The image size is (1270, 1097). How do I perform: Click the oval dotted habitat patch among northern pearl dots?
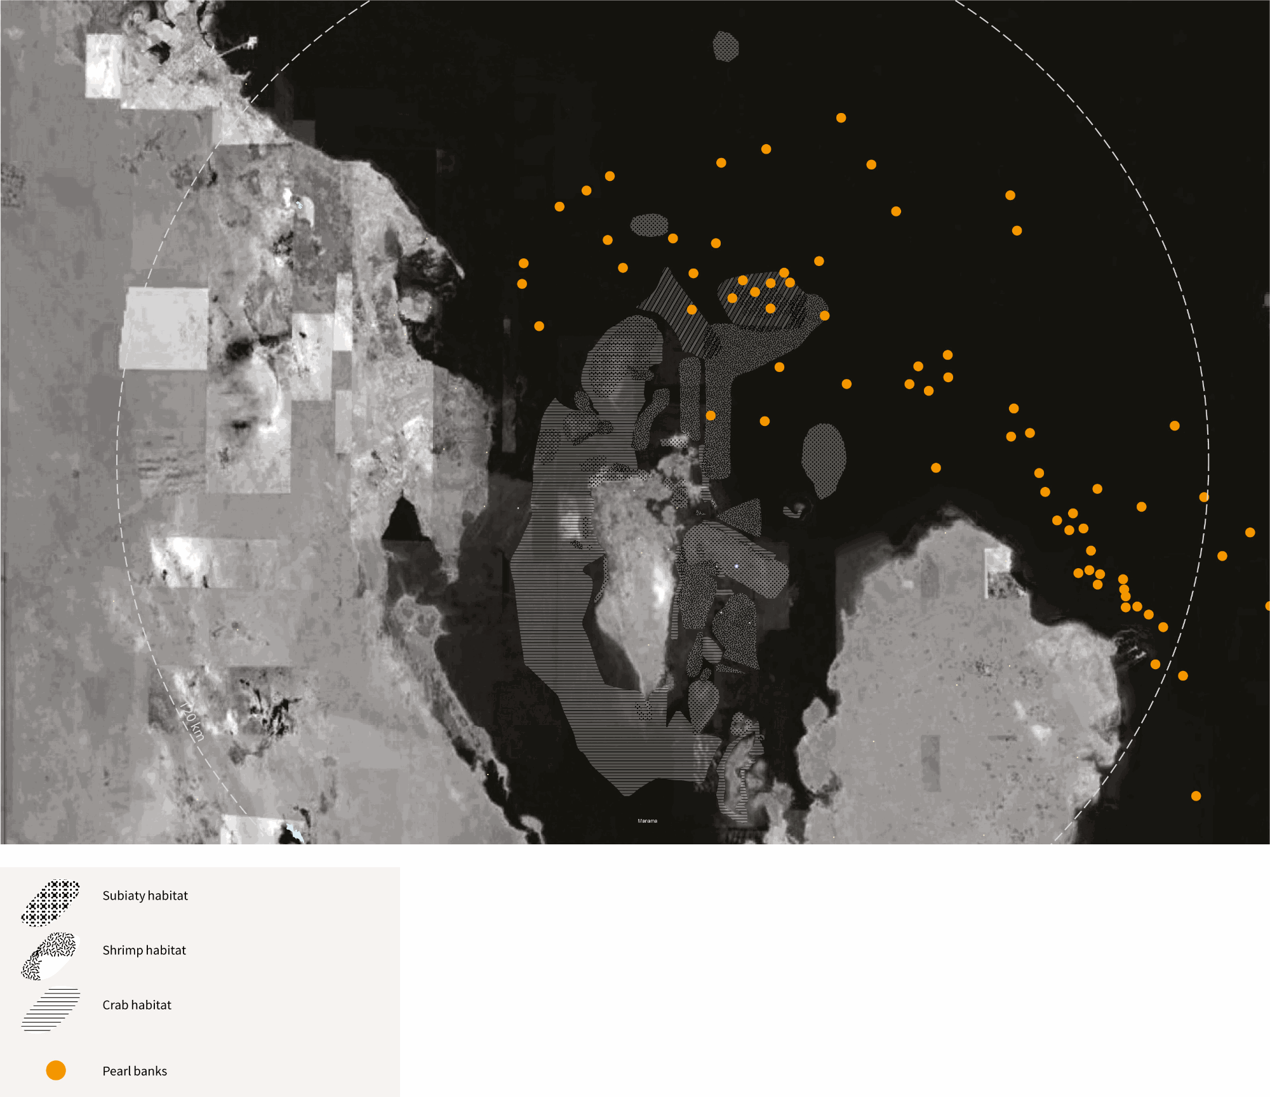649,225
